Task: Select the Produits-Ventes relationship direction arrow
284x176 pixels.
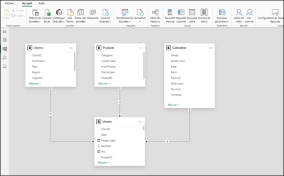Action: coord(120,102)
